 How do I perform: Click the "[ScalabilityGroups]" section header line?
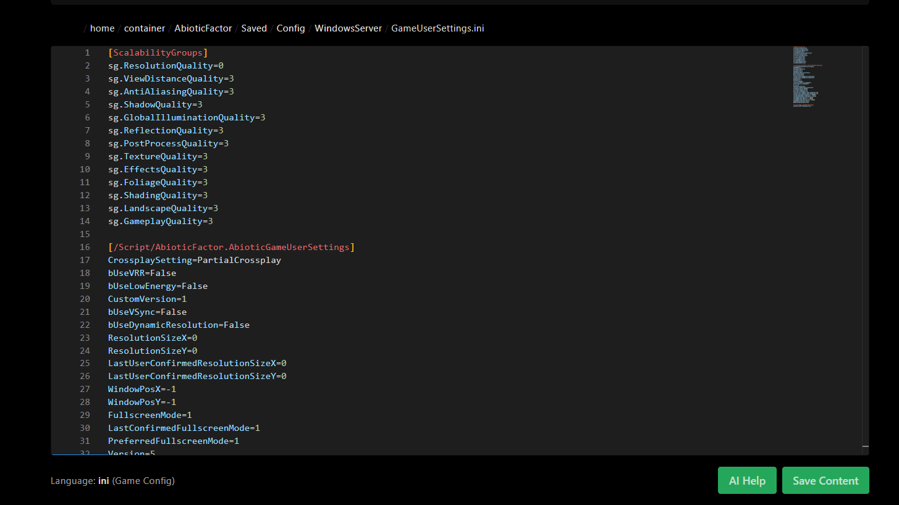tap(158, 52)
